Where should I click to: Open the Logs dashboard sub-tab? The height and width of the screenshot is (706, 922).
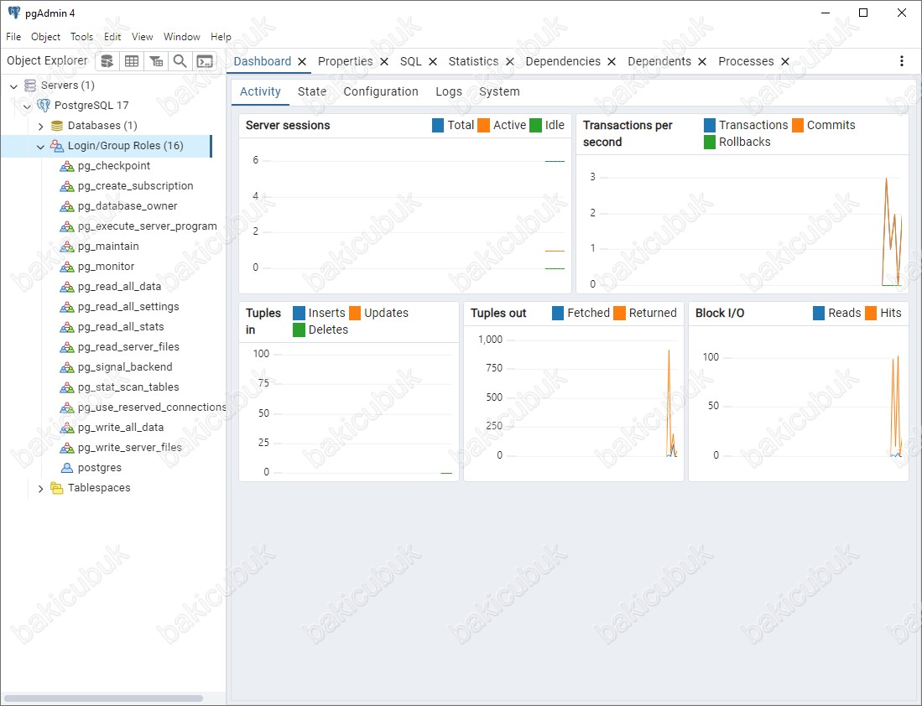pos(449,91)
